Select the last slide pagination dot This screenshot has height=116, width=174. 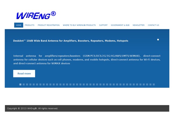(154, 84)
